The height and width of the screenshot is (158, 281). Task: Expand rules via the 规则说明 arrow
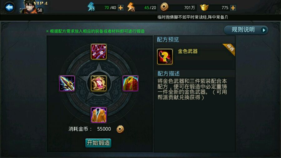(264, 30)
